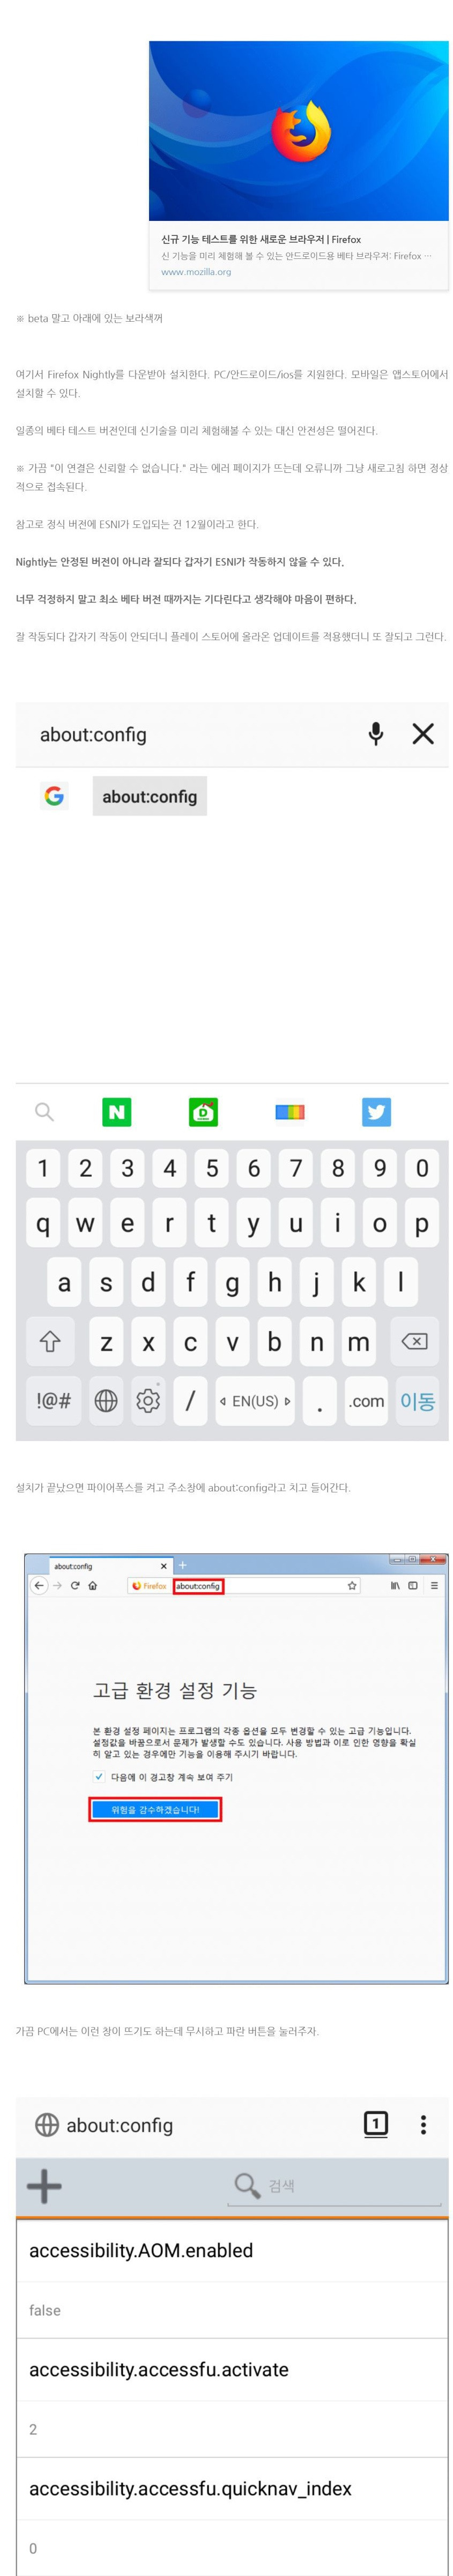The height and width of the screenshot is (2576, 453).
Task: Open the hamburger menu in desktop Firefox
Action: click(434, 1585)
